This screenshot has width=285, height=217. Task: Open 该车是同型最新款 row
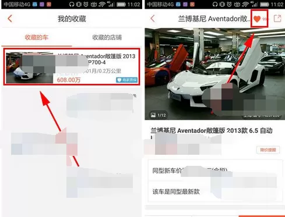click(x=215, y=191)
